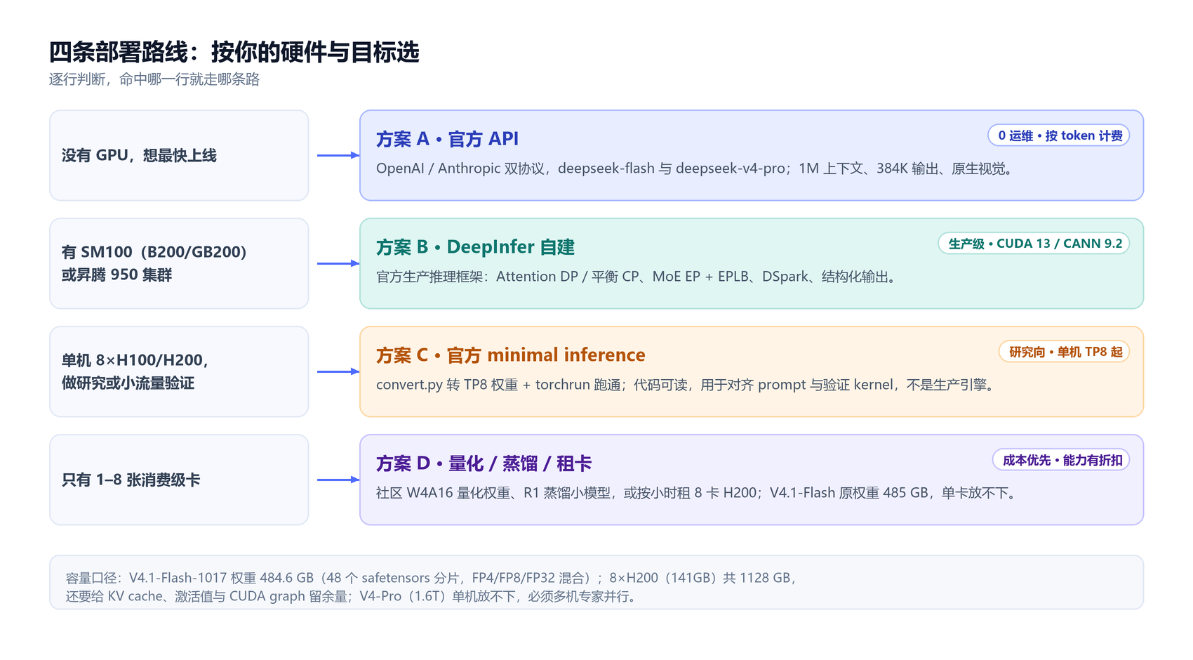Click the OpenAI / Anthropic 双协议 description line
This screenshot has width=1193, height=660.
pyautogui.click(x=696, y=169)
